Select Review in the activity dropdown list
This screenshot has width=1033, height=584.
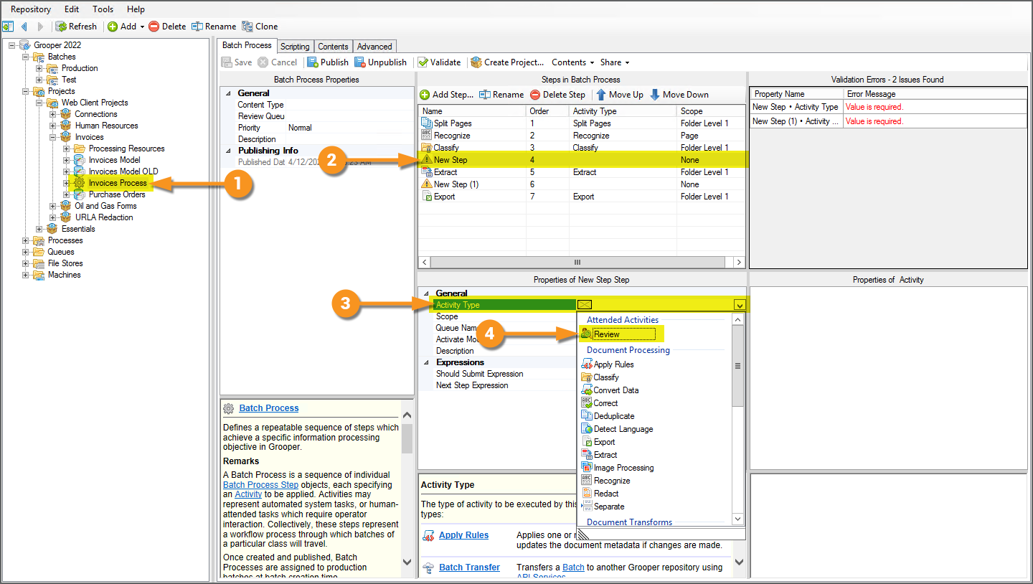click(x=606, y=334)
